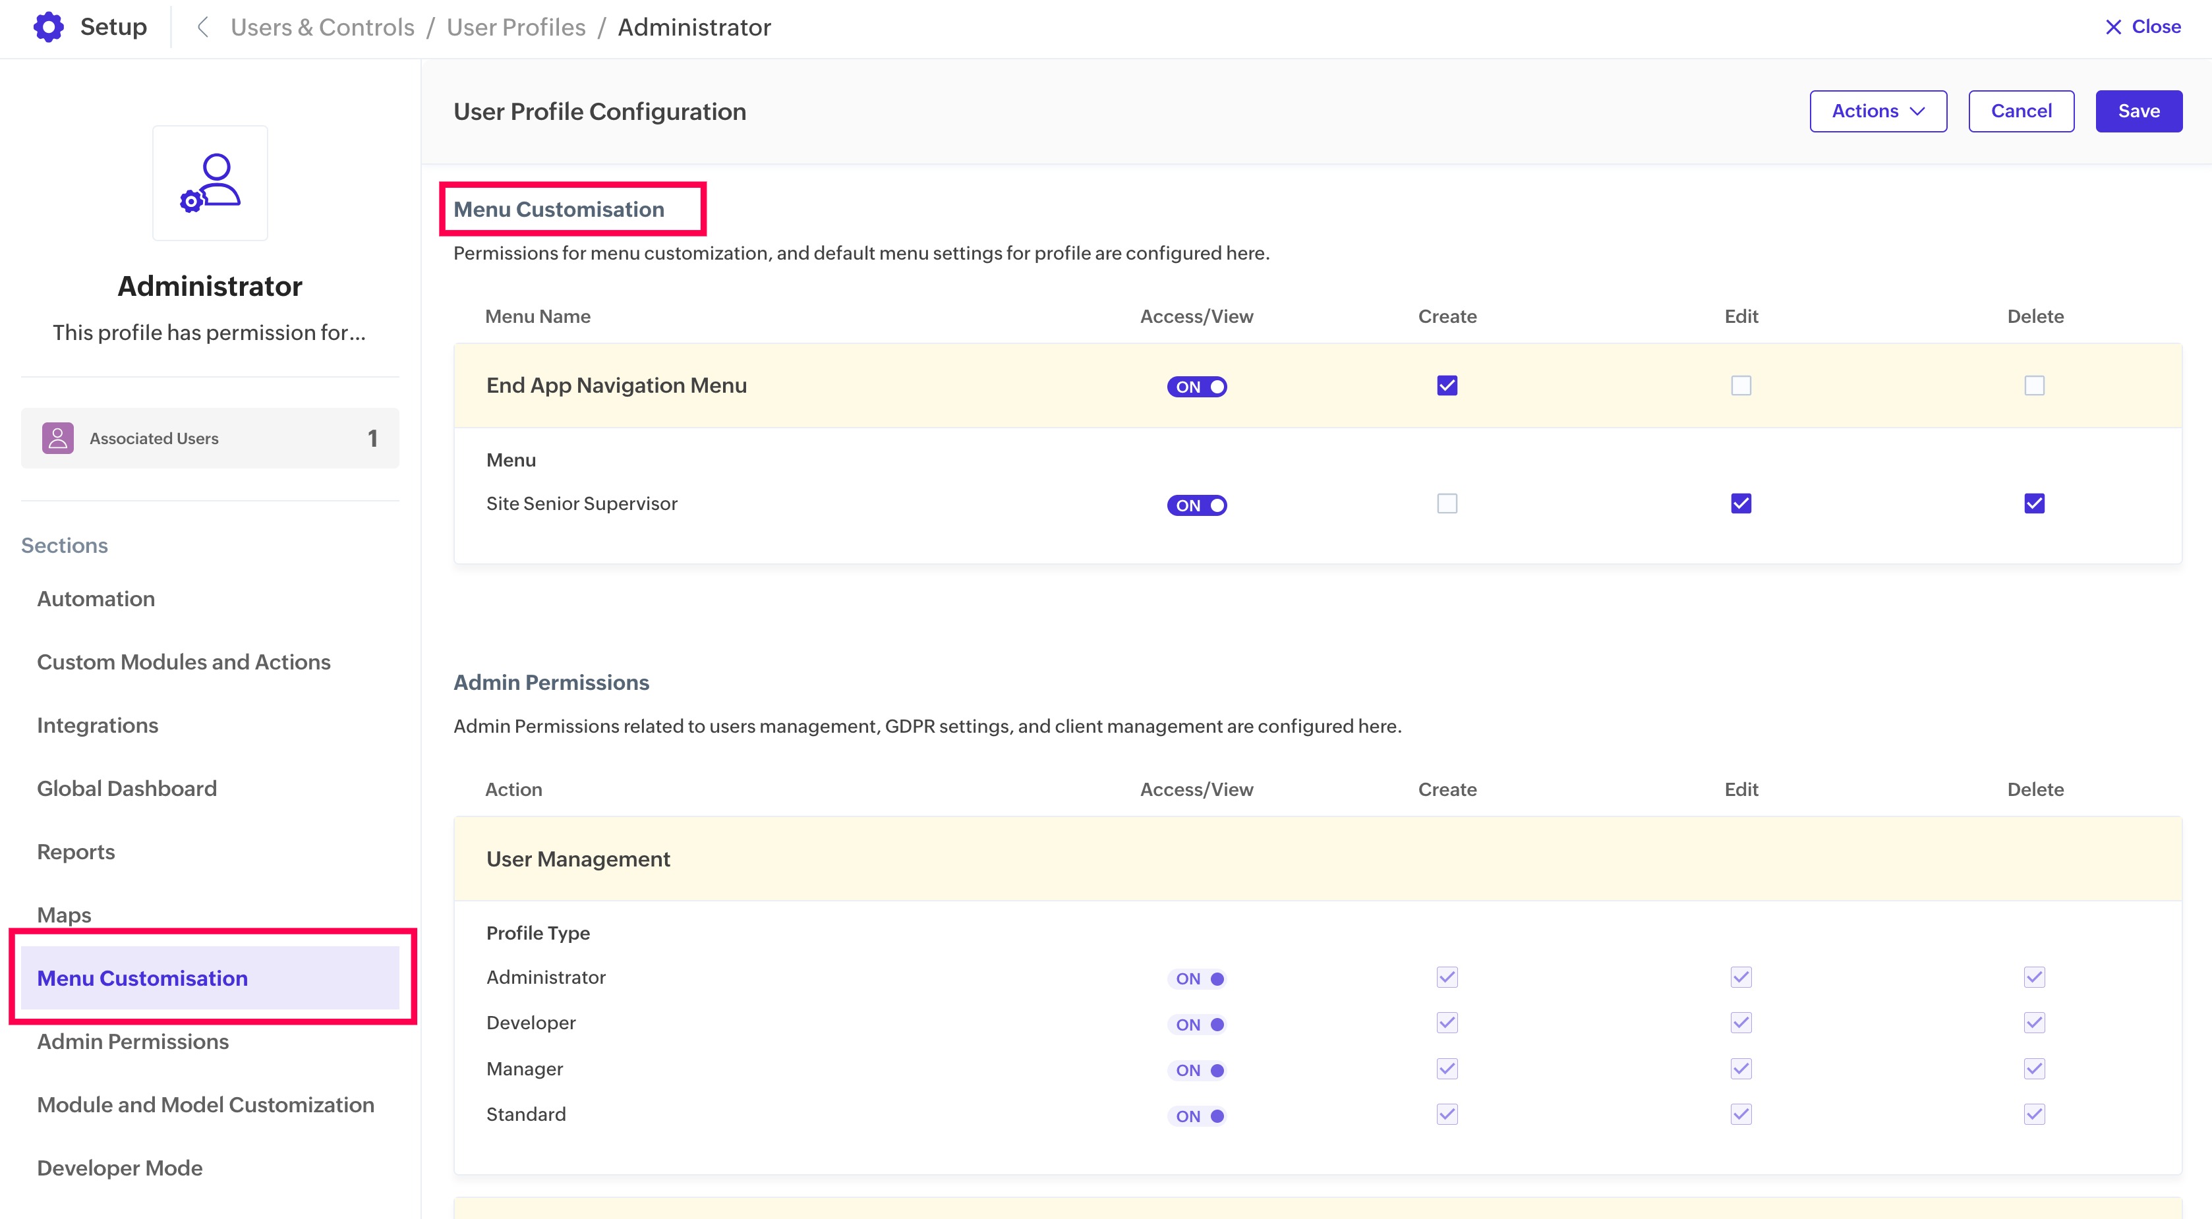The width and height of the screenshot is (2212, 1219).
Task: Click the Cancel button
Action: [2020, 111]
